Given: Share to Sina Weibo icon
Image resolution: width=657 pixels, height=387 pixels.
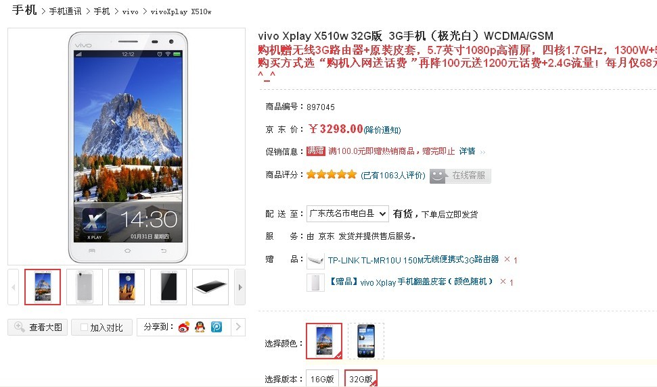Looking at the screenshot, I should 184,327.
